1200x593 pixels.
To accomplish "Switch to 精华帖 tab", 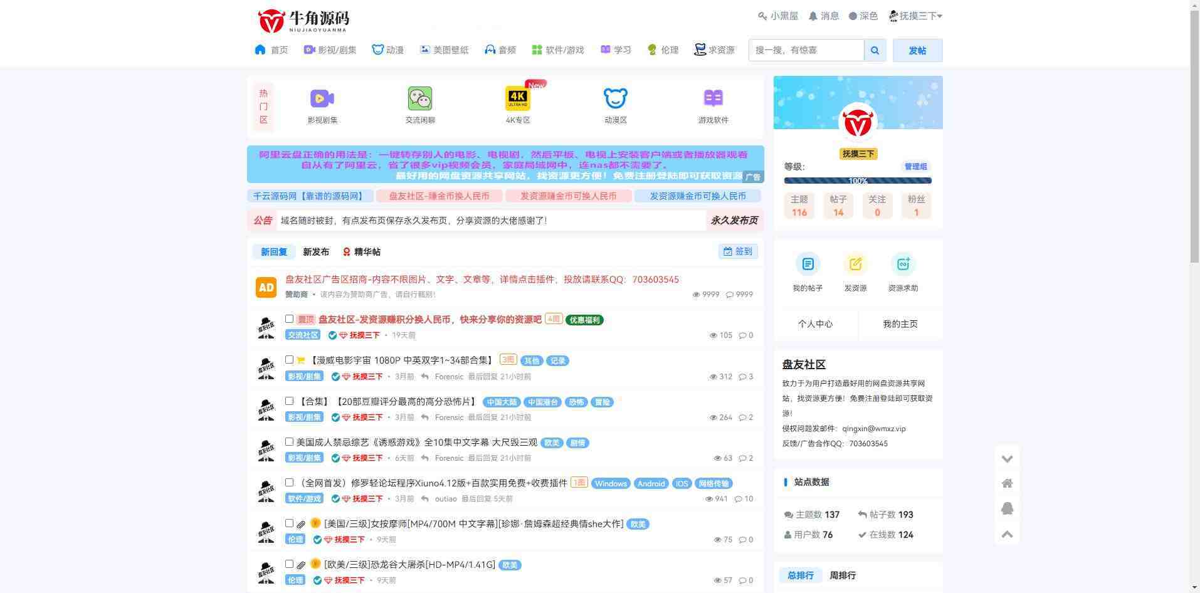I will (362, 252).
